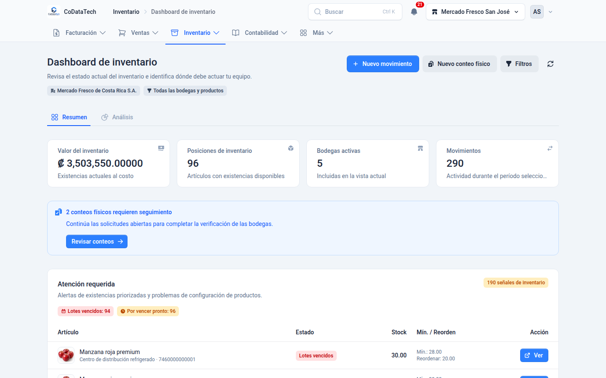Click the Estado column header

tap(305, 332)
